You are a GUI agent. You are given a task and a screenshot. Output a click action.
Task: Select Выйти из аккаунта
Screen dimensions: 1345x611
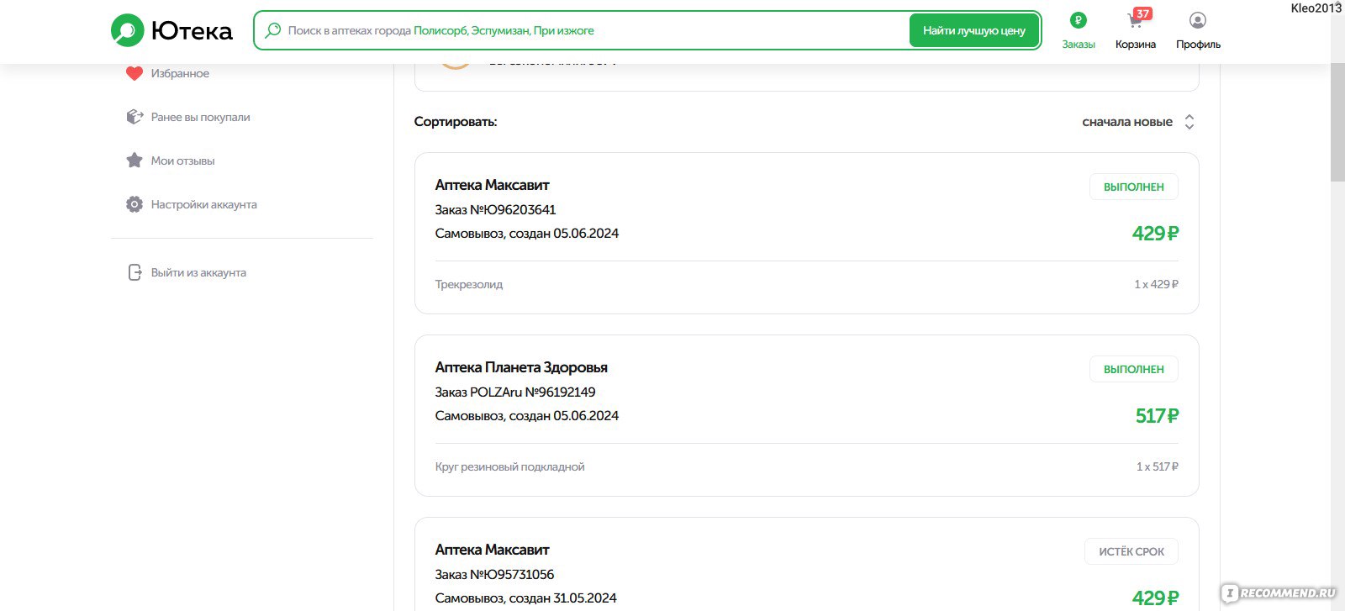(x=198, y=272)
